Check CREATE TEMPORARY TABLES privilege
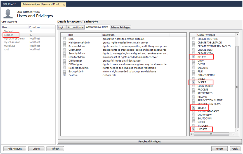 [194, 46]
